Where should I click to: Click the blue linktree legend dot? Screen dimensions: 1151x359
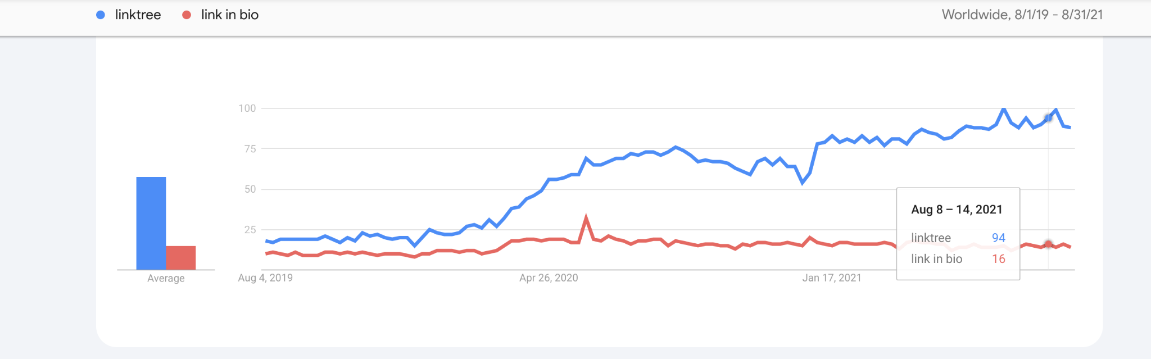[x=101, y=15]
